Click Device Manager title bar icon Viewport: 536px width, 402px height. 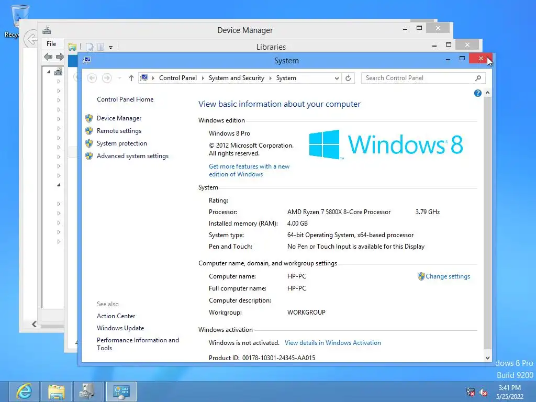(47, 30)
